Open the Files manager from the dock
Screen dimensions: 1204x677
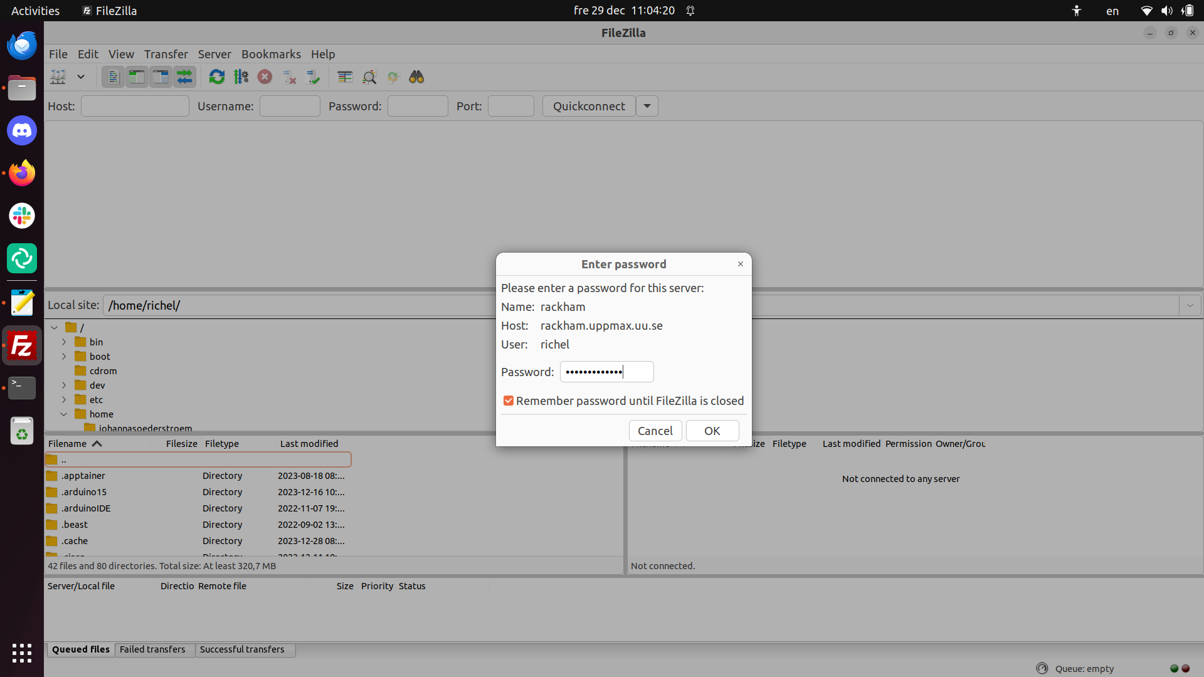tap(22, 88)
